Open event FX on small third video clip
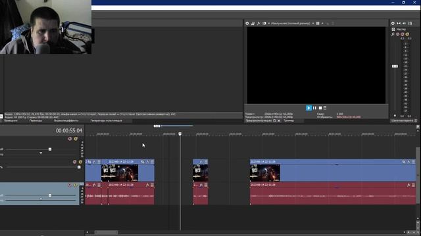 click(201, 162)
